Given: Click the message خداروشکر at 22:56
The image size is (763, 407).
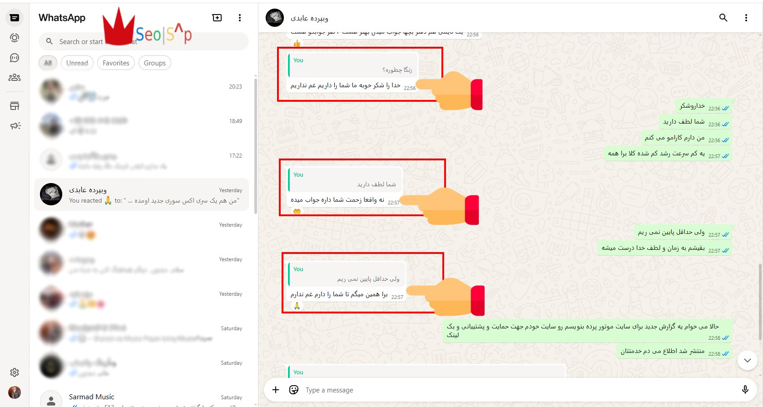Looking at the screenshot, I should tap(704, 106).
